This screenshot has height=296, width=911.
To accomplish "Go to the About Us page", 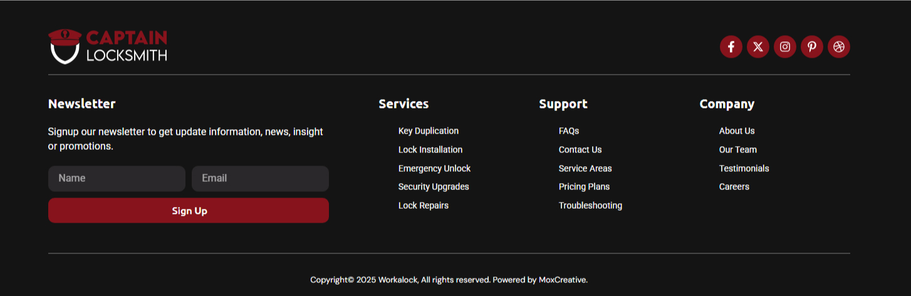I will pos(737,131).
